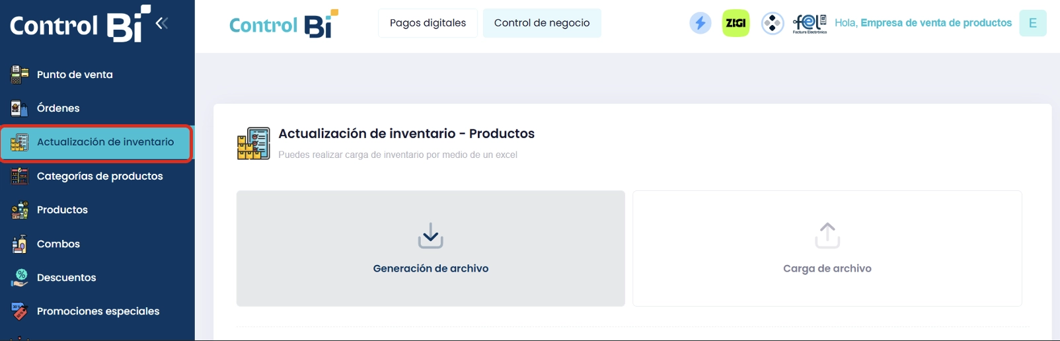The image size is (1060, 341).
Task: Click the Punto de venta register icon
Action: click(20, 74)
